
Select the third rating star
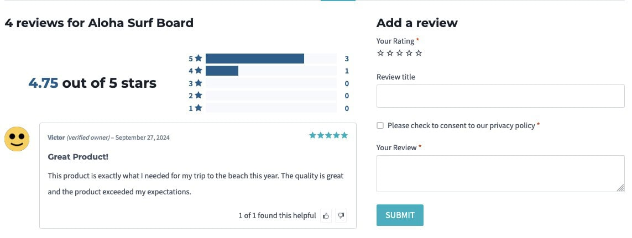tap(399, 54)
